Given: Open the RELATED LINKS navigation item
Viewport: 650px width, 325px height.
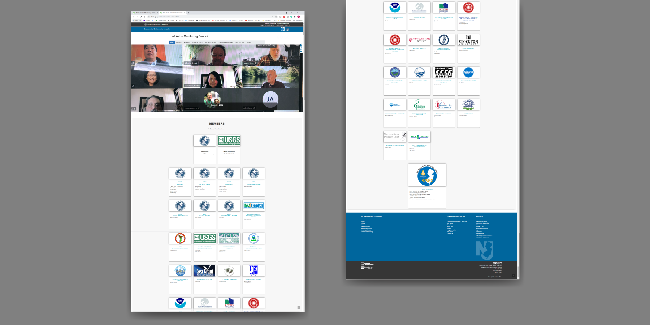Looking at the screenshot, I should tap(240, 43).
